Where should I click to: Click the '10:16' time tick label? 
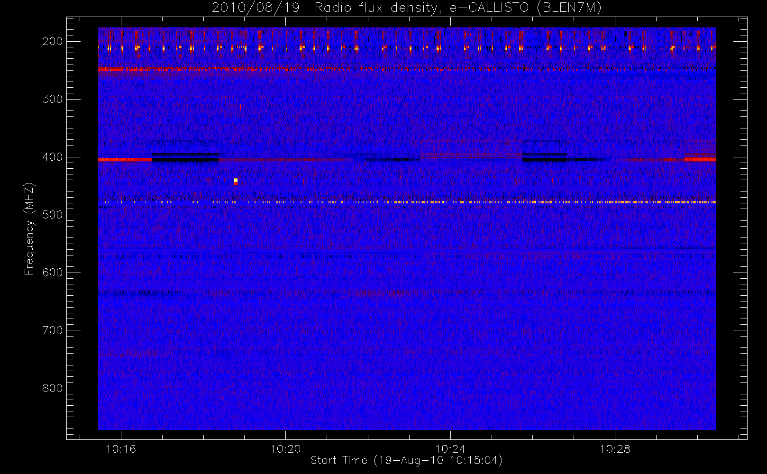(121, 449)
